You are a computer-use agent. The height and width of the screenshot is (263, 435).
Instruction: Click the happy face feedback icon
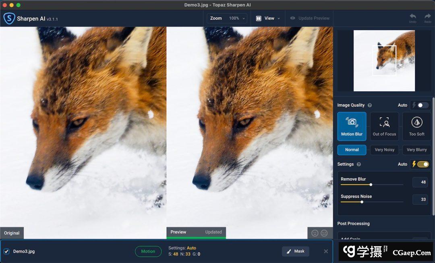click(x=315, y=233)
